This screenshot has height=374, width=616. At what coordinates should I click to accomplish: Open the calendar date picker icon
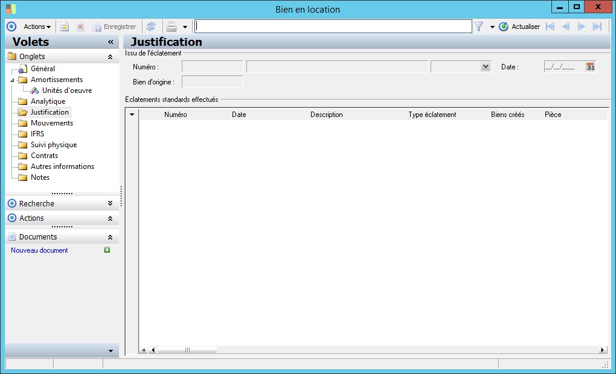590,67
